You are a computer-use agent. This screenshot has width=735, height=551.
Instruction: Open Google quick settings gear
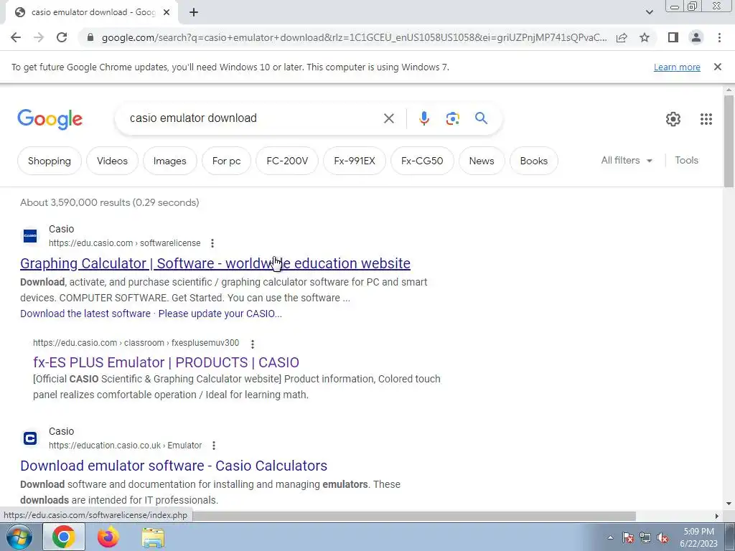(x=673, y=119)
